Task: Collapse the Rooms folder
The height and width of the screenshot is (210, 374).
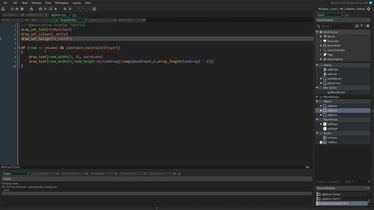Action: (x=317, y=133)
